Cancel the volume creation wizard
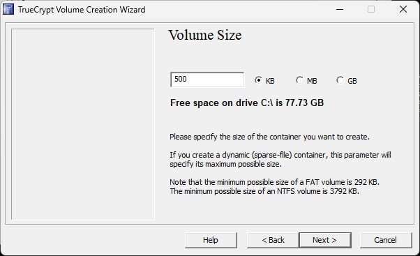Viewport: 420px width, 256px height. (x=386, y=240)
